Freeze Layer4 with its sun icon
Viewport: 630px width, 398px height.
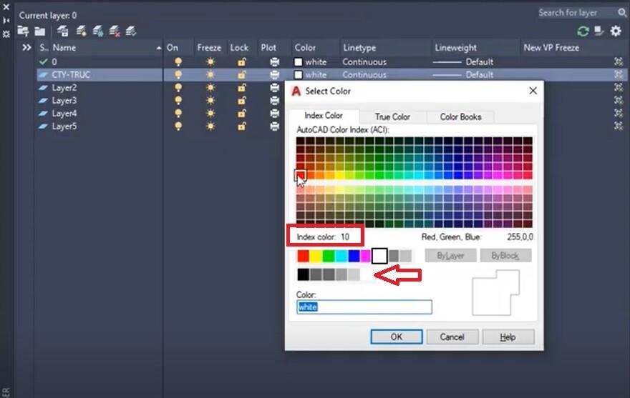(x=210, y=113)
